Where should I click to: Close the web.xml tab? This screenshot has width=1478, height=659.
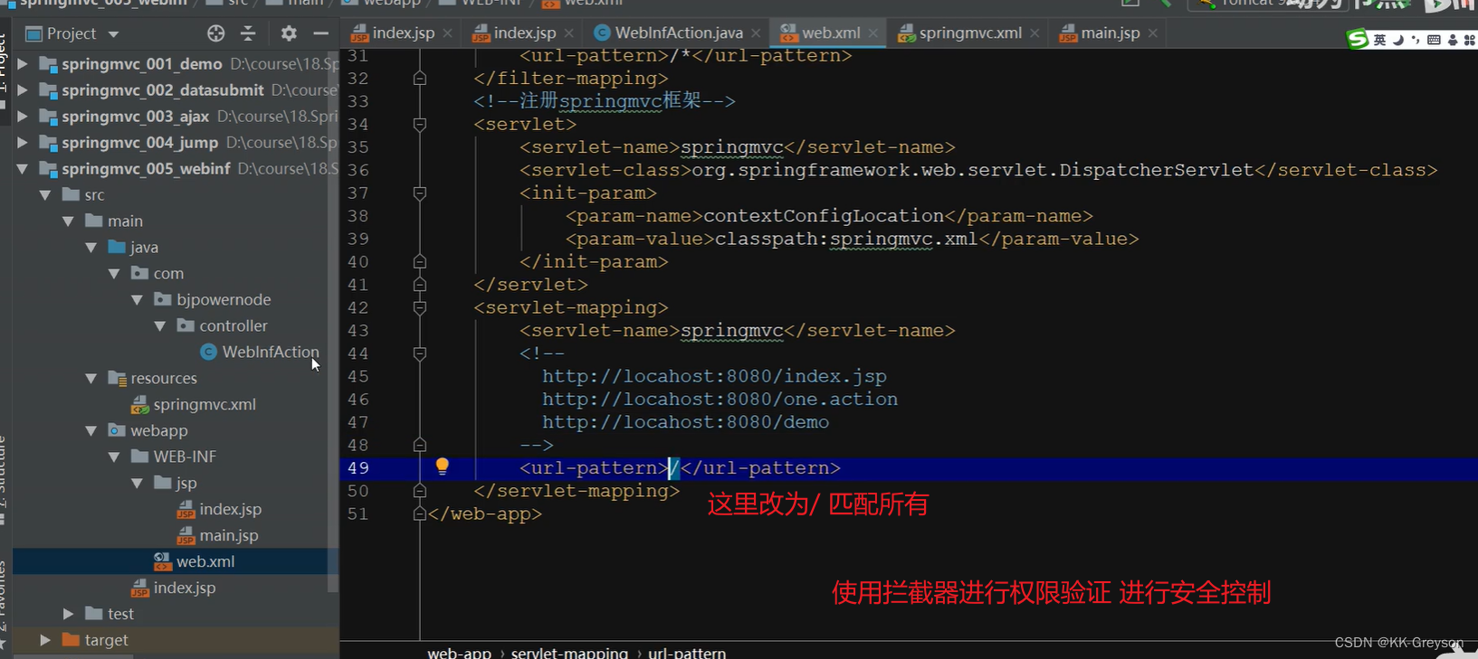873,33
